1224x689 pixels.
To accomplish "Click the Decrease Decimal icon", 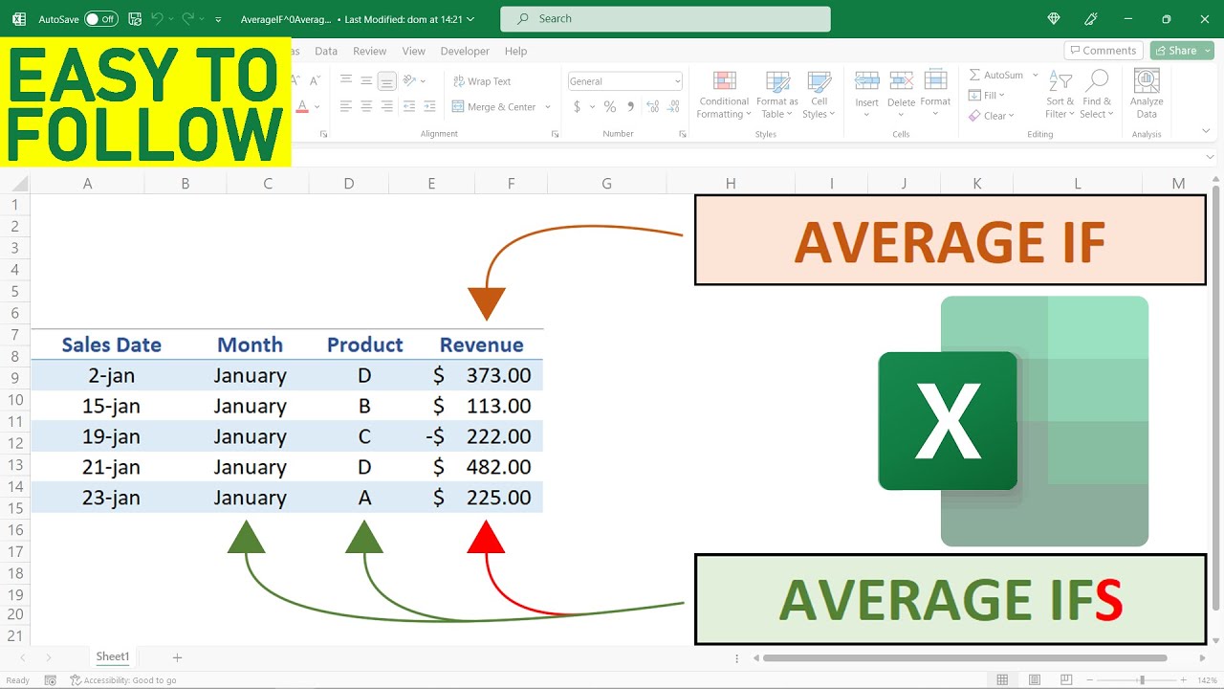I will click(672, 107).
